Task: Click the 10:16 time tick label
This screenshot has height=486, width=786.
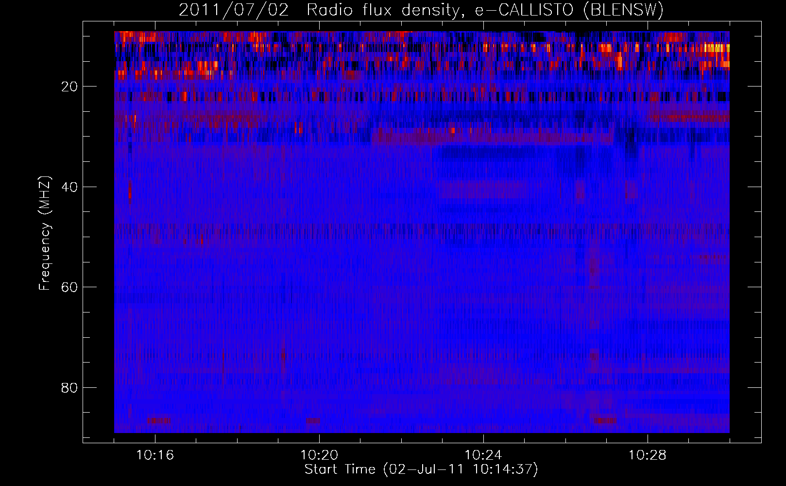Action: [155, 455]
